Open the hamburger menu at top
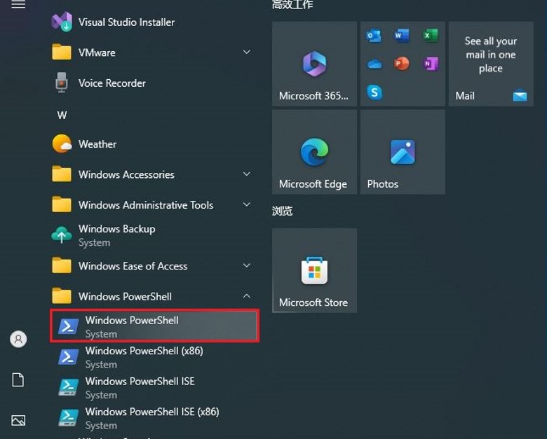Screen dimensions: 547x439 click(18, 4)
